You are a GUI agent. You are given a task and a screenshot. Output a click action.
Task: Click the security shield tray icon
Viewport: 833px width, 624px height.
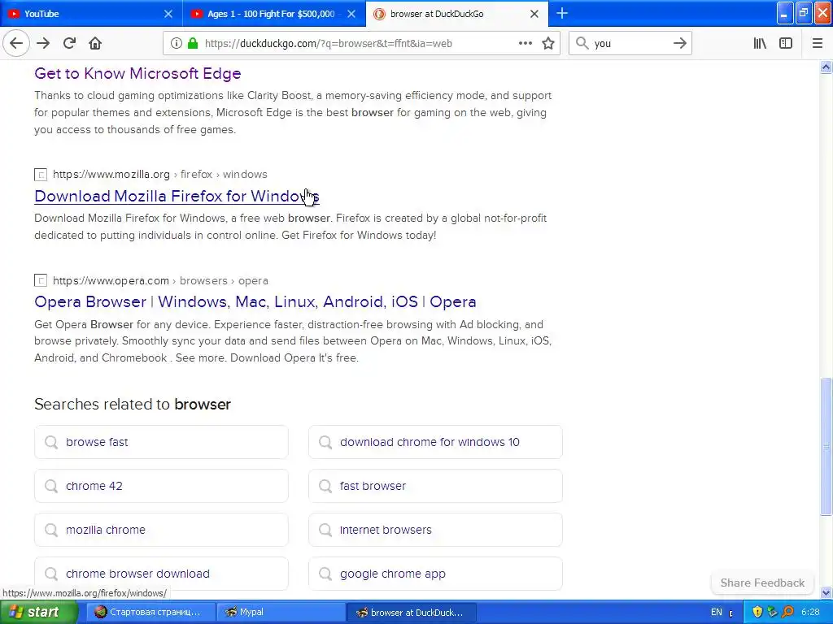[757, 612]
